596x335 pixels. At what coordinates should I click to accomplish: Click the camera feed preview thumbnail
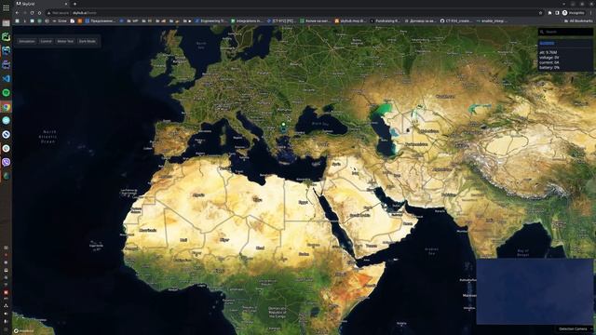pyautogui.click(x=535, y=291)
